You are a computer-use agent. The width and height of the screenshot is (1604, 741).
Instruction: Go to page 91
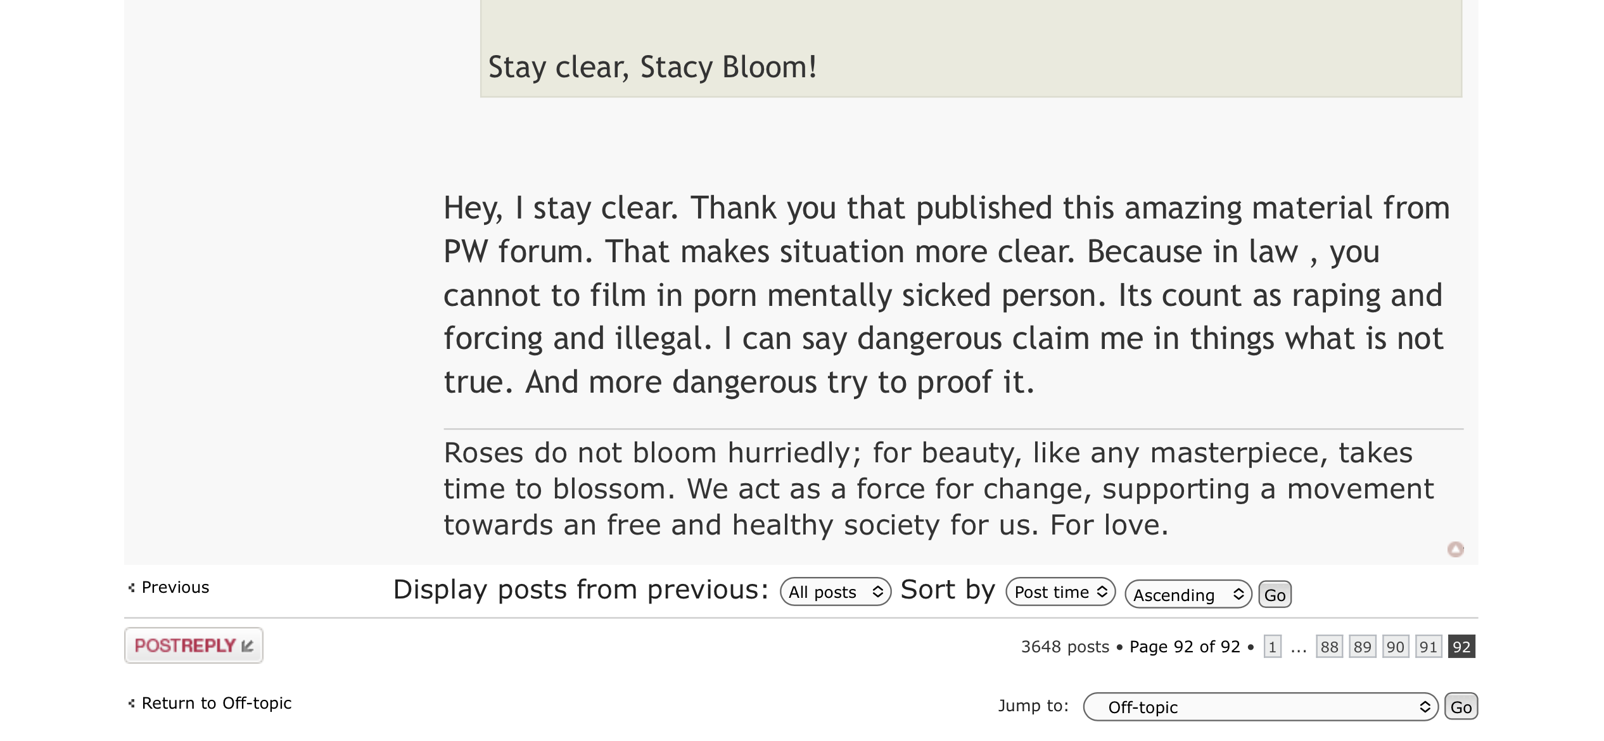point(1428,647)
